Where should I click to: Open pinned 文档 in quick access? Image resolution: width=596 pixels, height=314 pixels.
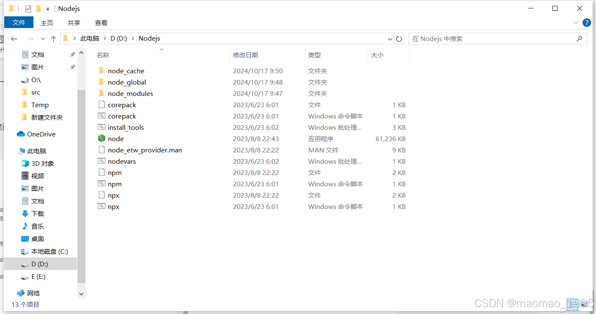tap(38, 54)
